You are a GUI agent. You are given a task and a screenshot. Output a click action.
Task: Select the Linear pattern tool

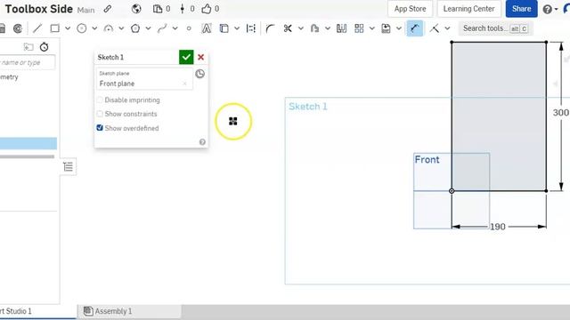click(359, 28)
